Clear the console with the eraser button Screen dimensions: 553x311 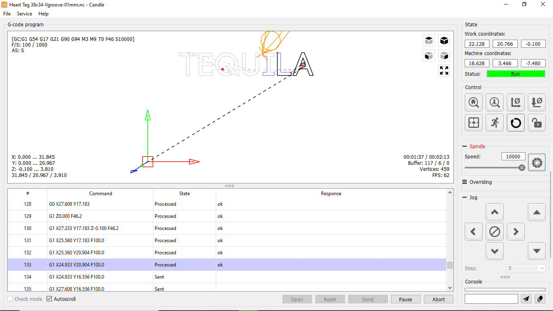coord(540,299)
